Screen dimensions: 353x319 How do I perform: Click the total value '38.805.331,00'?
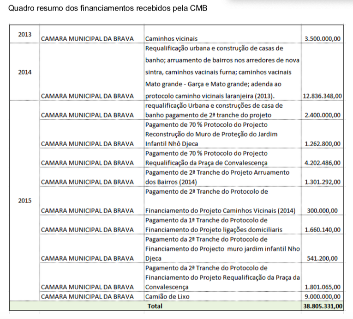click(x=323, y=306)
